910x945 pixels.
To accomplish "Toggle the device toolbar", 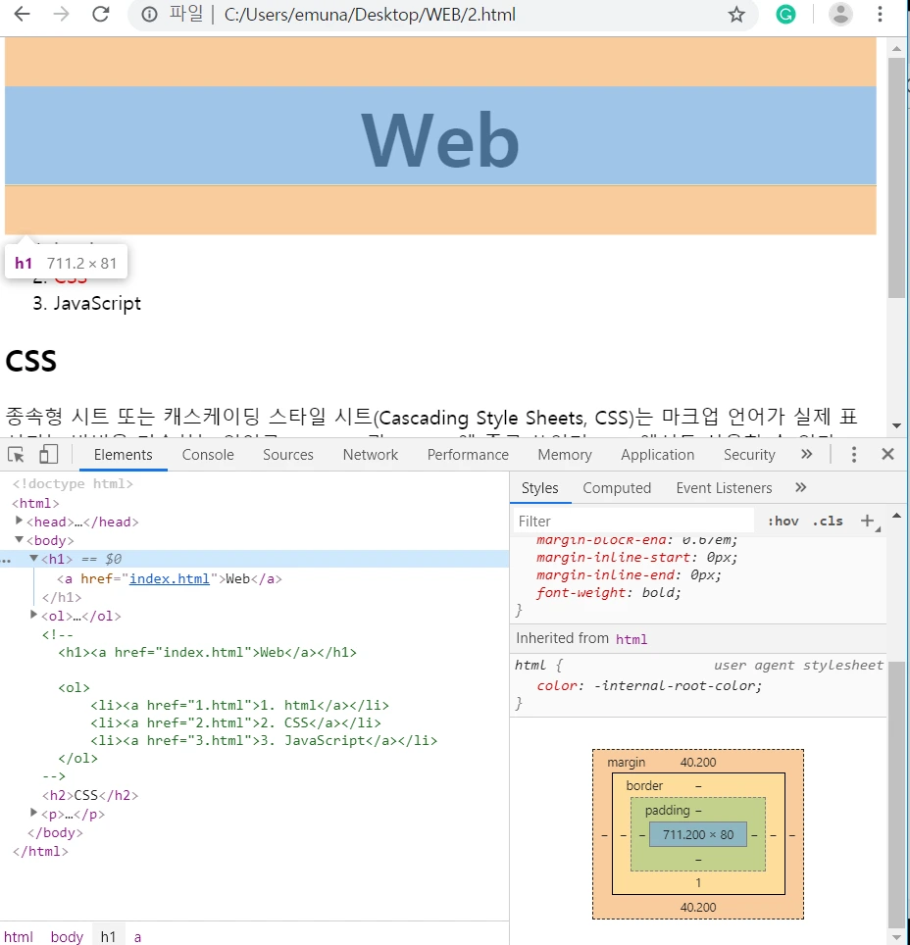I will [x=48, y=455].
